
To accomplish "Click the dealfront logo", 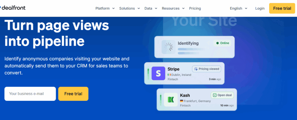I will point(12,8).
